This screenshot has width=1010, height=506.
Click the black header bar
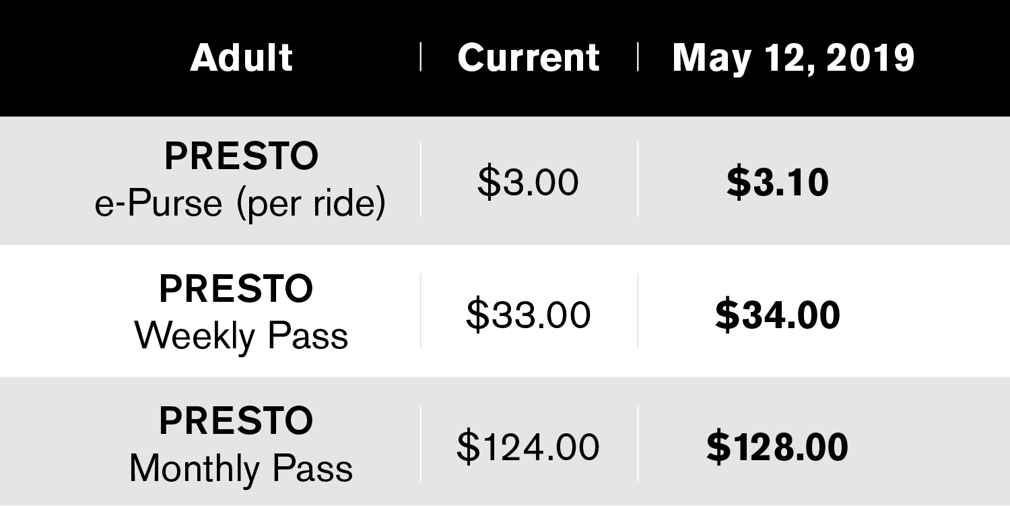[505, 58]
